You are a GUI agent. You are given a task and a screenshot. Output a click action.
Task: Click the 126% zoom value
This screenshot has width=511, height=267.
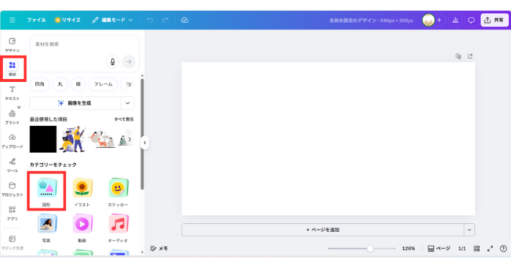(x=409, y=249)
